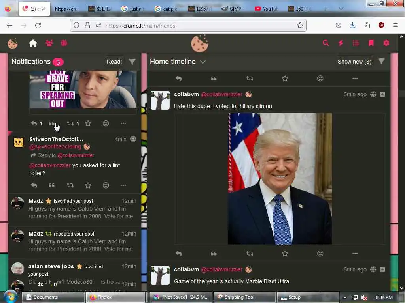Open the Trump portrait image
The height and width of the screenshot is (303, 405).
click(280, 179)
